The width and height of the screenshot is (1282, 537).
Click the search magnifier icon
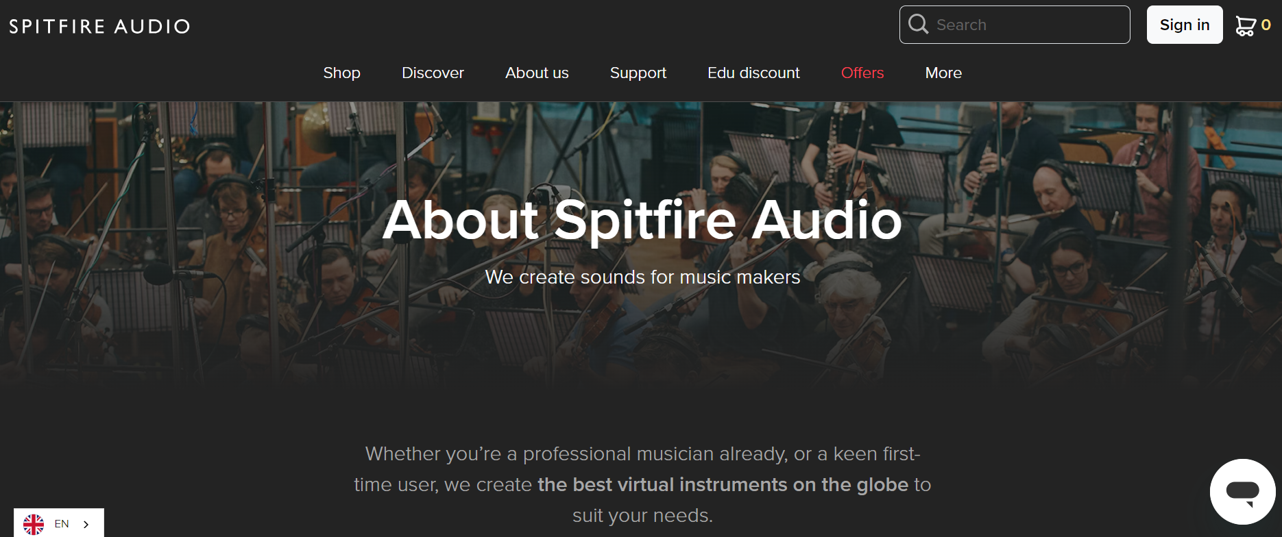[x=918, y=24]
